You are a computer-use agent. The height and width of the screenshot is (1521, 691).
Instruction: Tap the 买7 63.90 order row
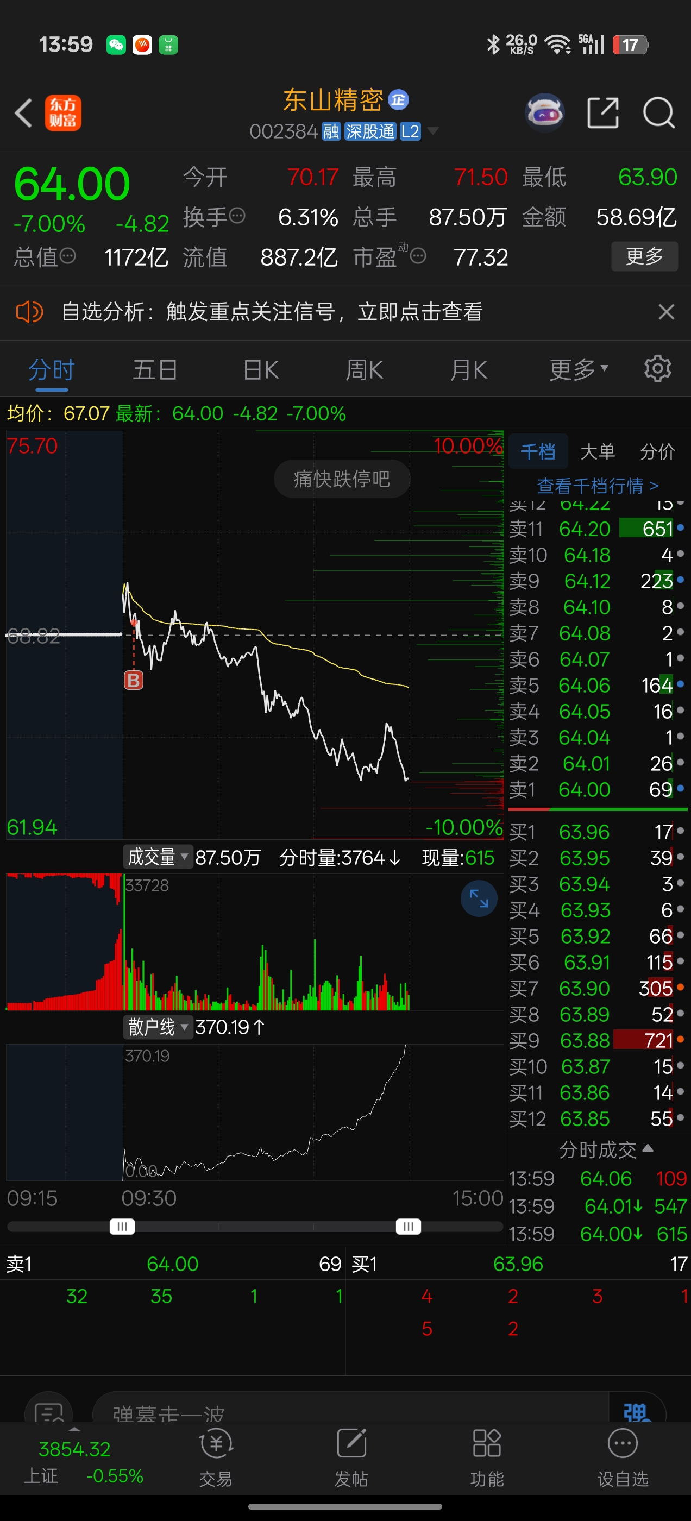click(596, 989)
